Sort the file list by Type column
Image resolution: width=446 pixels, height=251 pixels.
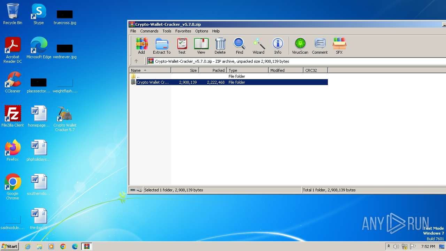247,70
